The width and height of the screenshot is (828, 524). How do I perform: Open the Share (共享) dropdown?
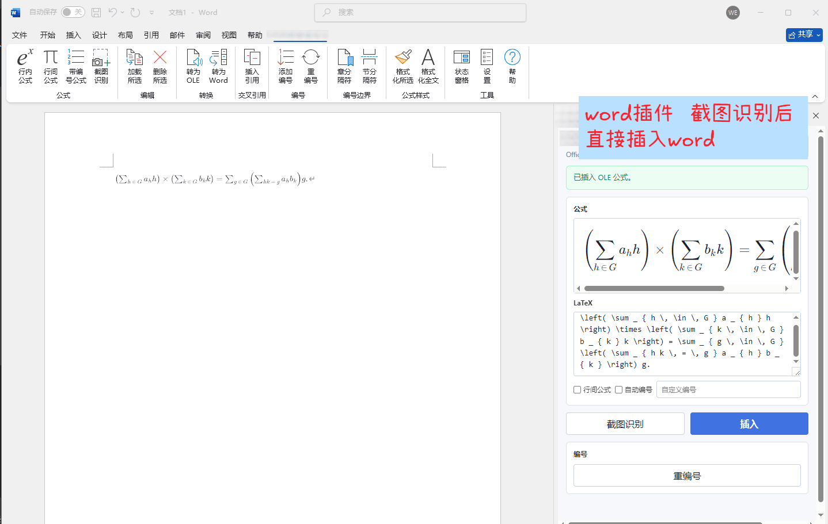(x=804, y=35)
